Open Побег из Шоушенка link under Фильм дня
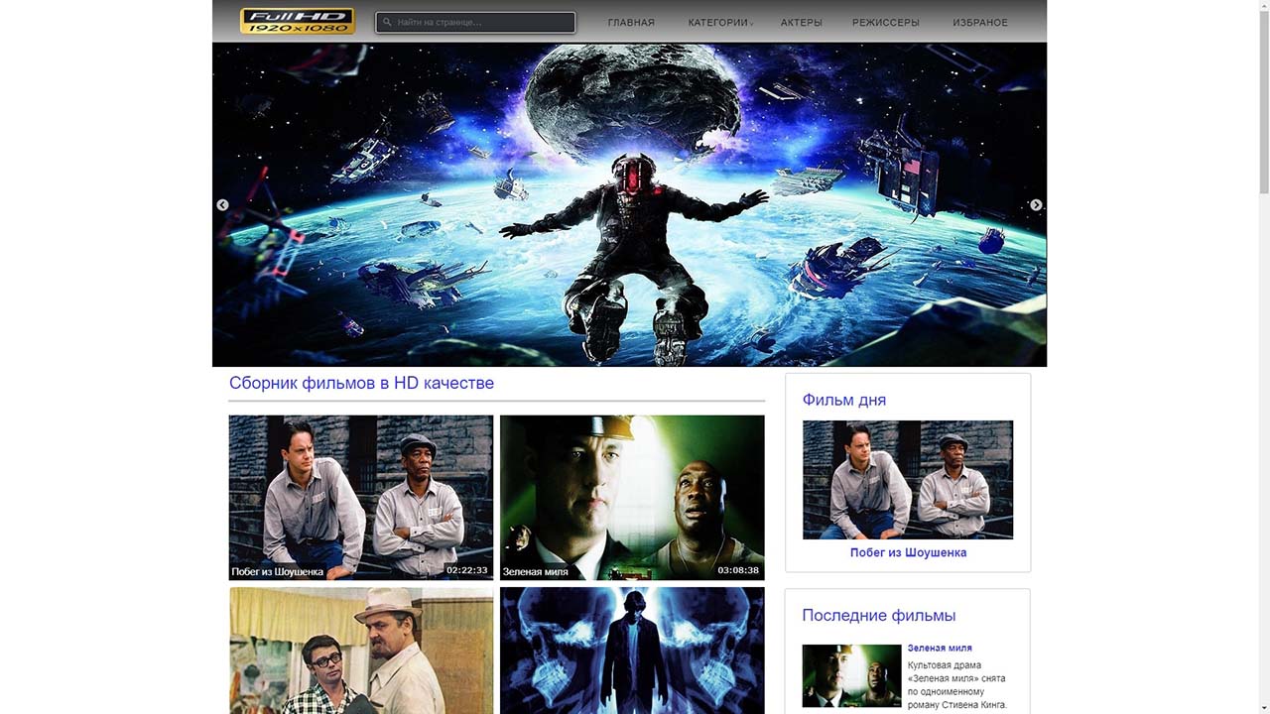The image size is (1270, 714). tap(908, 552)
